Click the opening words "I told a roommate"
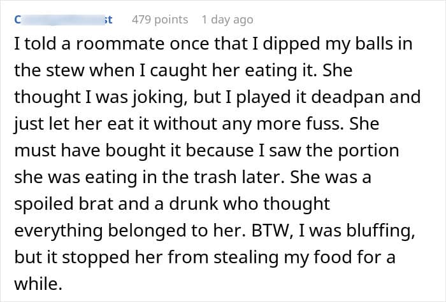This screenshot has height=302, width=446. 62,46
